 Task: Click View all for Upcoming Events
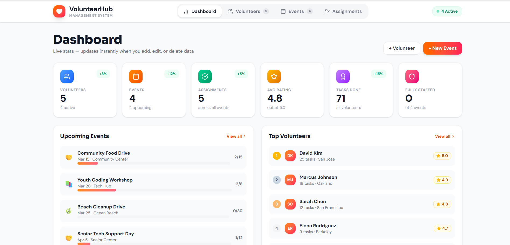point(236,136)
